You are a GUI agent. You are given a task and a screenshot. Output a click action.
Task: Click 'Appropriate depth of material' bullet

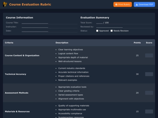(x=73, y=57)
